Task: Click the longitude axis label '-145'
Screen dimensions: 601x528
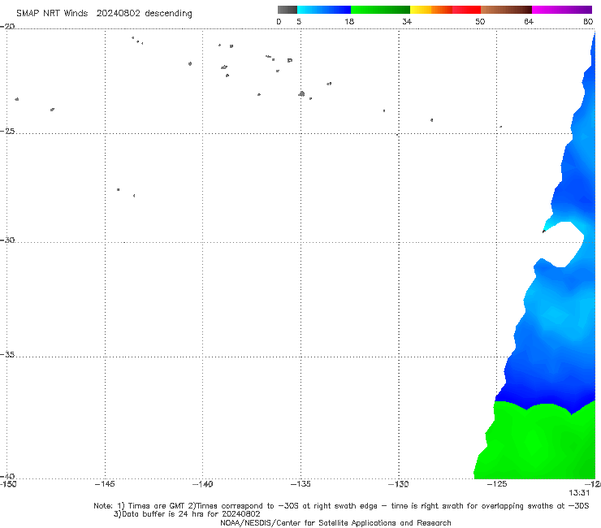Action: point(105,484)
